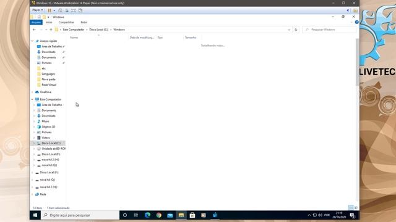Expand the OneDrive tree node
Screen dimensions: 396x222
tap(32, 92)
